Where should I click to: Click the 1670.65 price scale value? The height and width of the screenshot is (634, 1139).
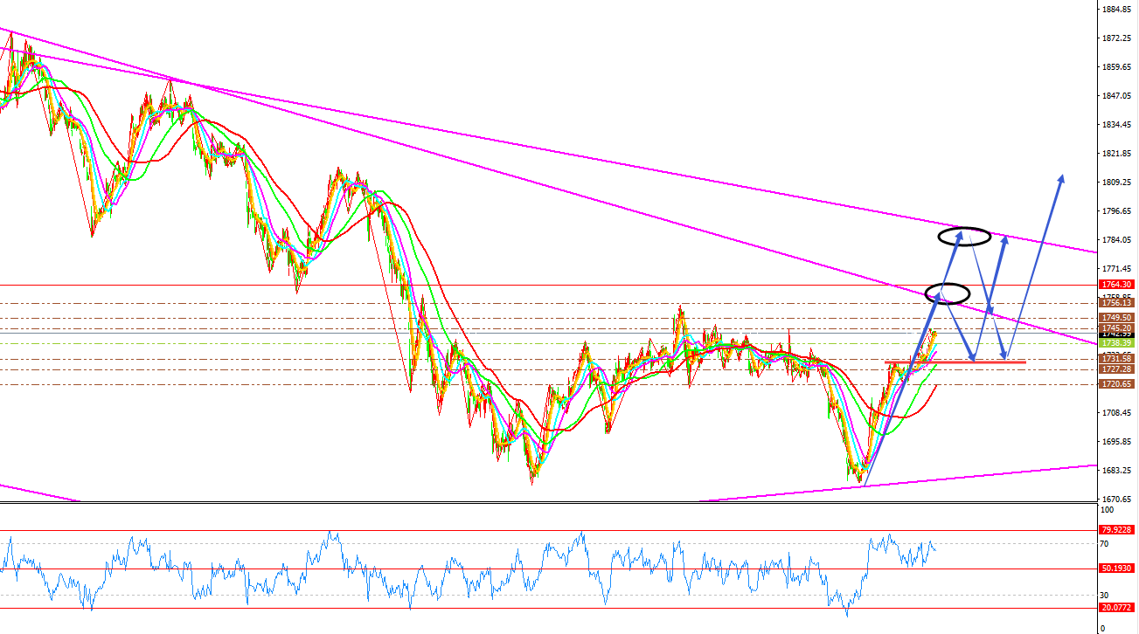point(1116,500)
